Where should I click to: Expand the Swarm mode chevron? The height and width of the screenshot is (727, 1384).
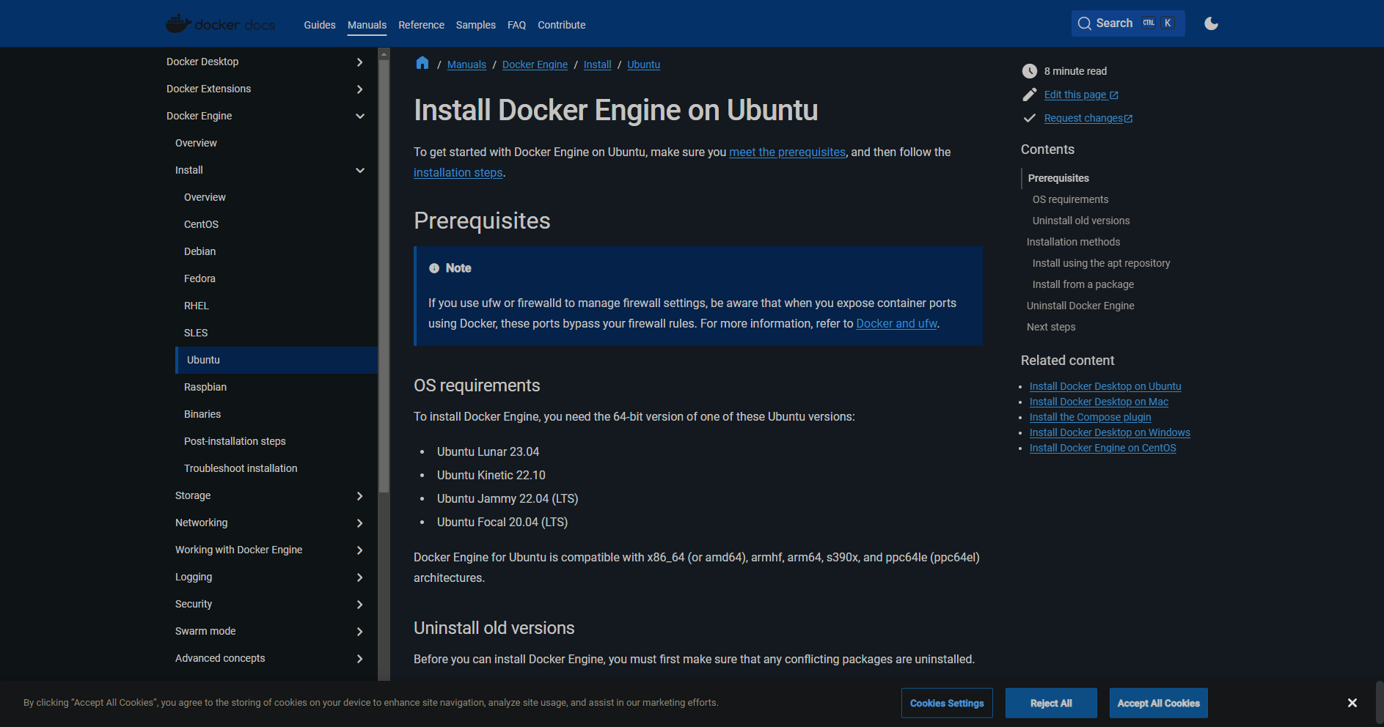359,632
